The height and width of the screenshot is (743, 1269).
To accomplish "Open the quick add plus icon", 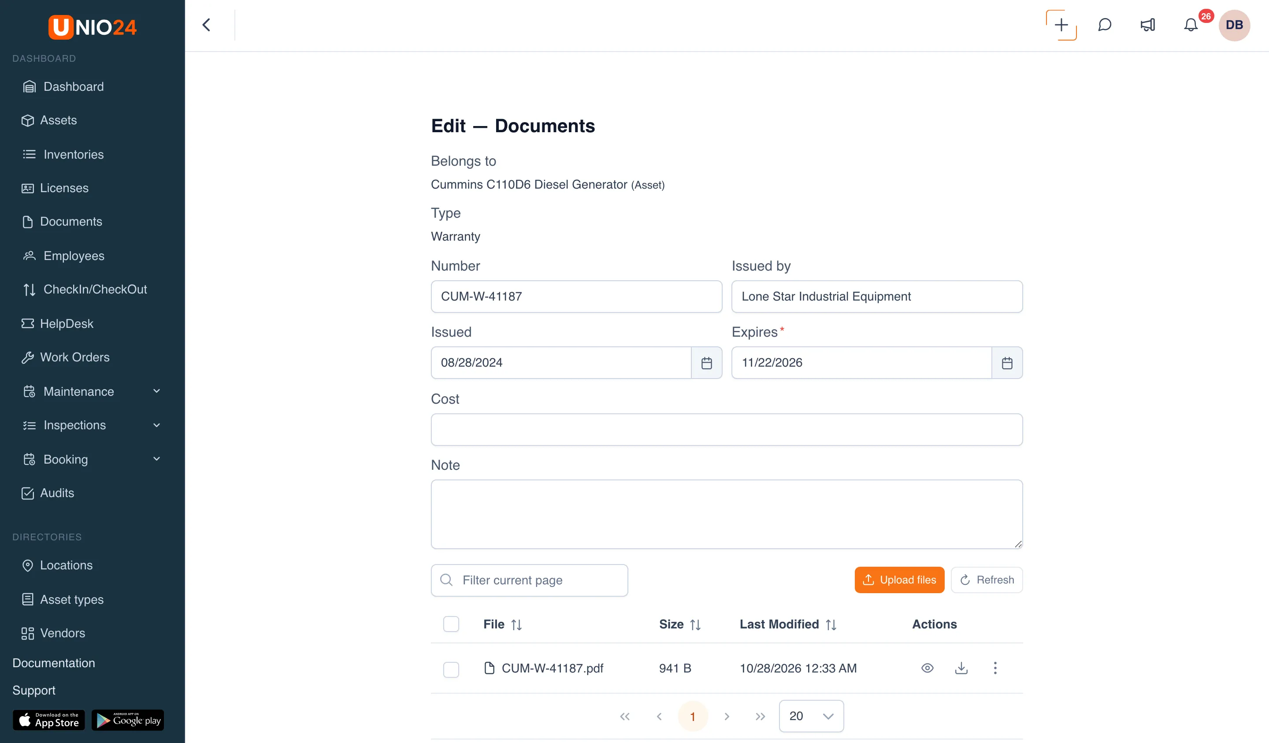I will coord(1061,25).
